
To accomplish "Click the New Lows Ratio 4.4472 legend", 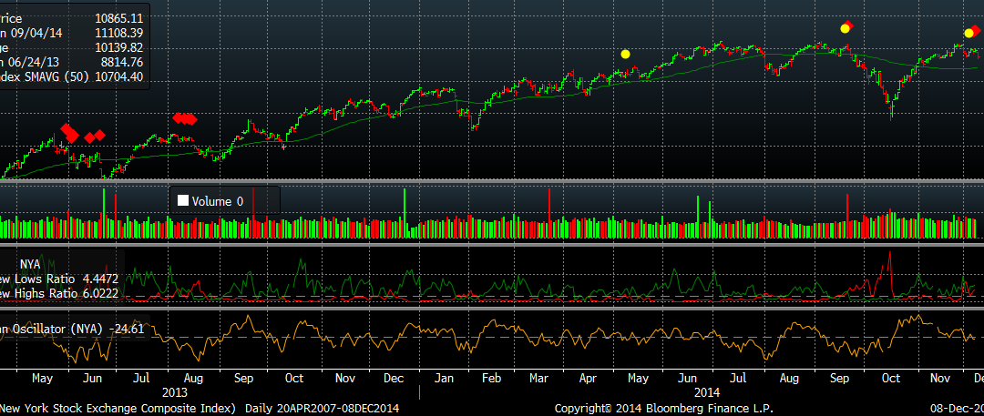I will (59, 279).
